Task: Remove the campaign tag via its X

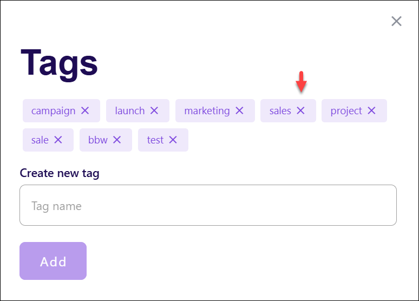Action: click(85, 110)
